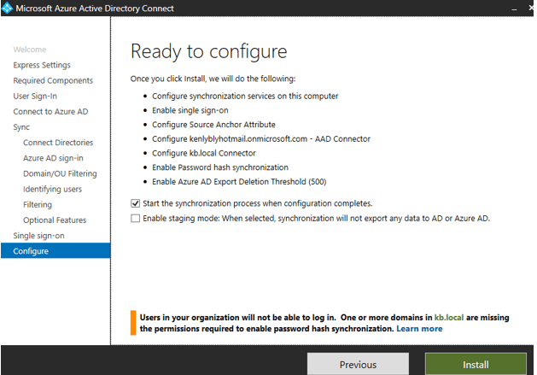This screenshot has width=537, height=375.
Task: Select Identifying users step
Action: tap(53, 189)
